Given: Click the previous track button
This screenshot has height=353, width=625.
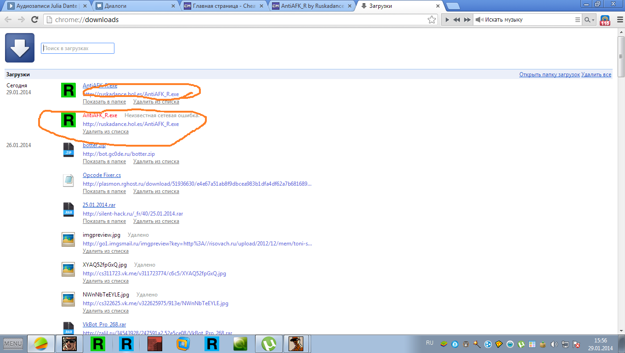Looking at the screenshot, I should 456,20.
